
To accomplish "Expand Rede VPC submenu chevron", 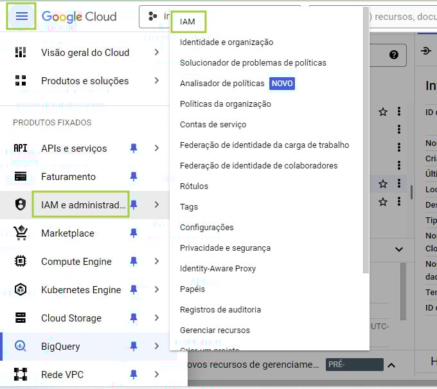I will click(157, 374).
